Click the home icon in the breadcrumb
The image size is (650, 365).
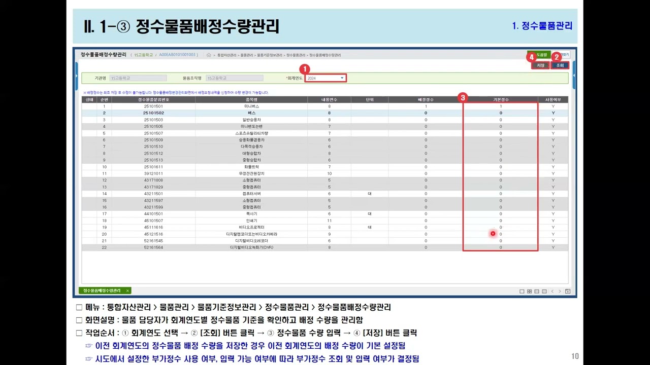point(209,55)
